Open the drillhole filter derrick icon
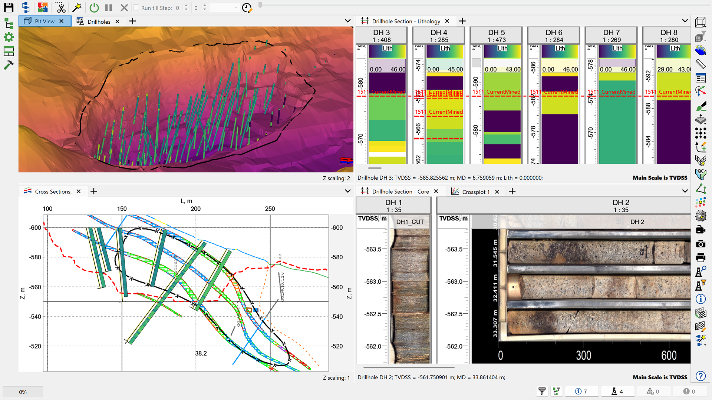 (x=700, y=285)
